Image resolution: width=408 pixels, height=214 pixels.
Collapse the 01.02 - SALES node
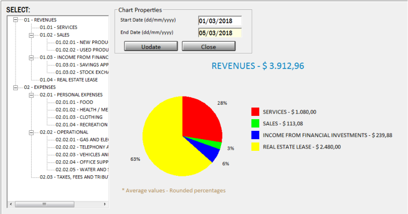coord(31,35)
